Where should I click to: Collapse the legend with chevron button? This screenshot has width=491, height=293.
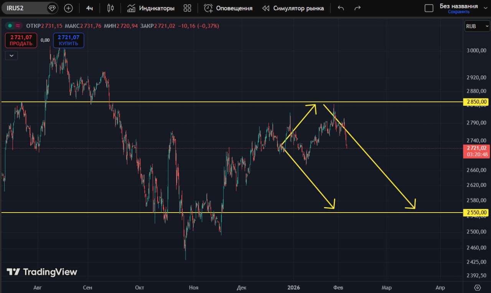[x=12, y=56]
